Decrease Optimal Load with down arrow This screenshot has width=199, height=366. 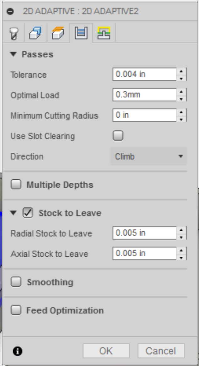[x=181, y=99]
